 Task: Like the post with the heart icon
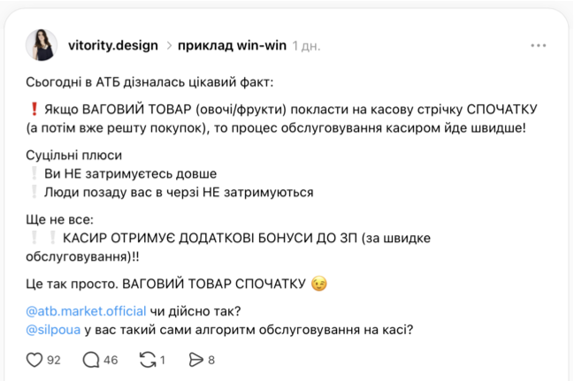[35, 360]
